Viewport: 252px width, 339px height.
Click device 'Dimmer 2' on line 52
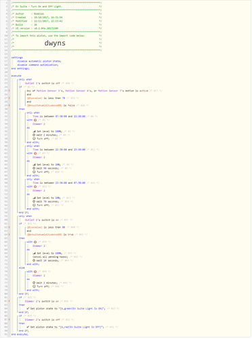[39, 191]
